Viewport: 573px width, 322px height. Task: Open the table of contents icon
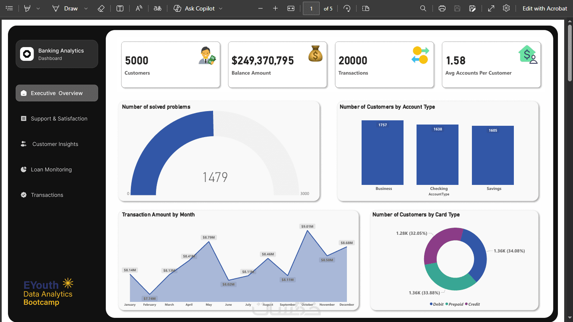coord(9,8)
